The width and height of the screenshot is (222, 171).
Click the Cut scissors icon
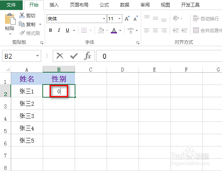pos(22,15)
